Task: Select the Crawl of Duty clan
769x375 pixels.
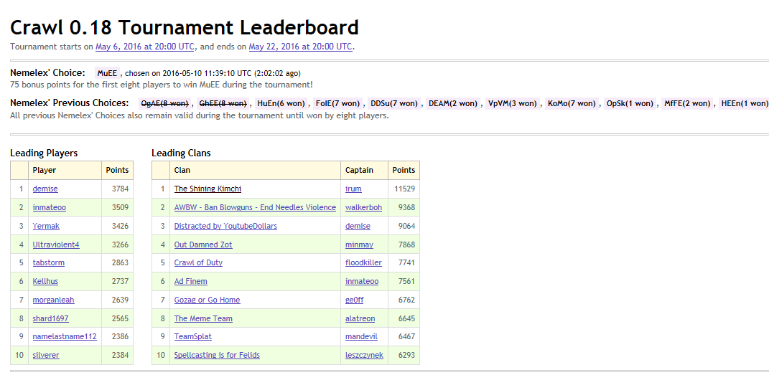Action: tap(198, 263)
